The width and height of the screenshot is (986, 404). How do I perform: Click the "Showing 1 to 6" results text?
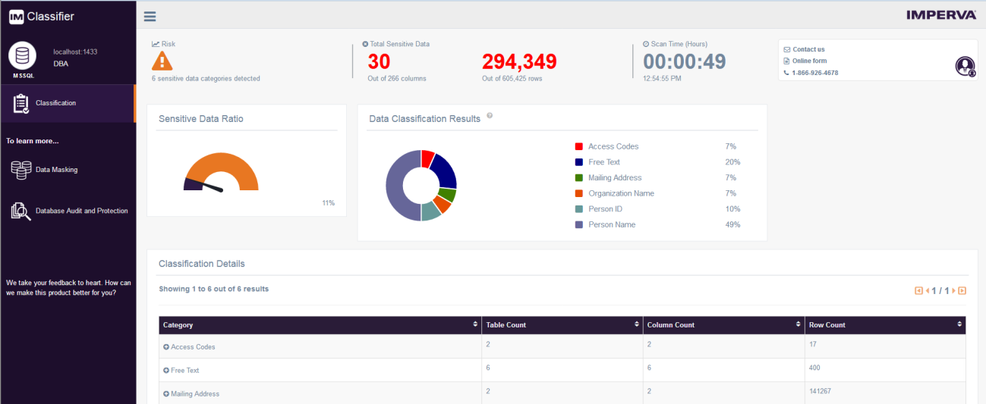click(213, 289)
